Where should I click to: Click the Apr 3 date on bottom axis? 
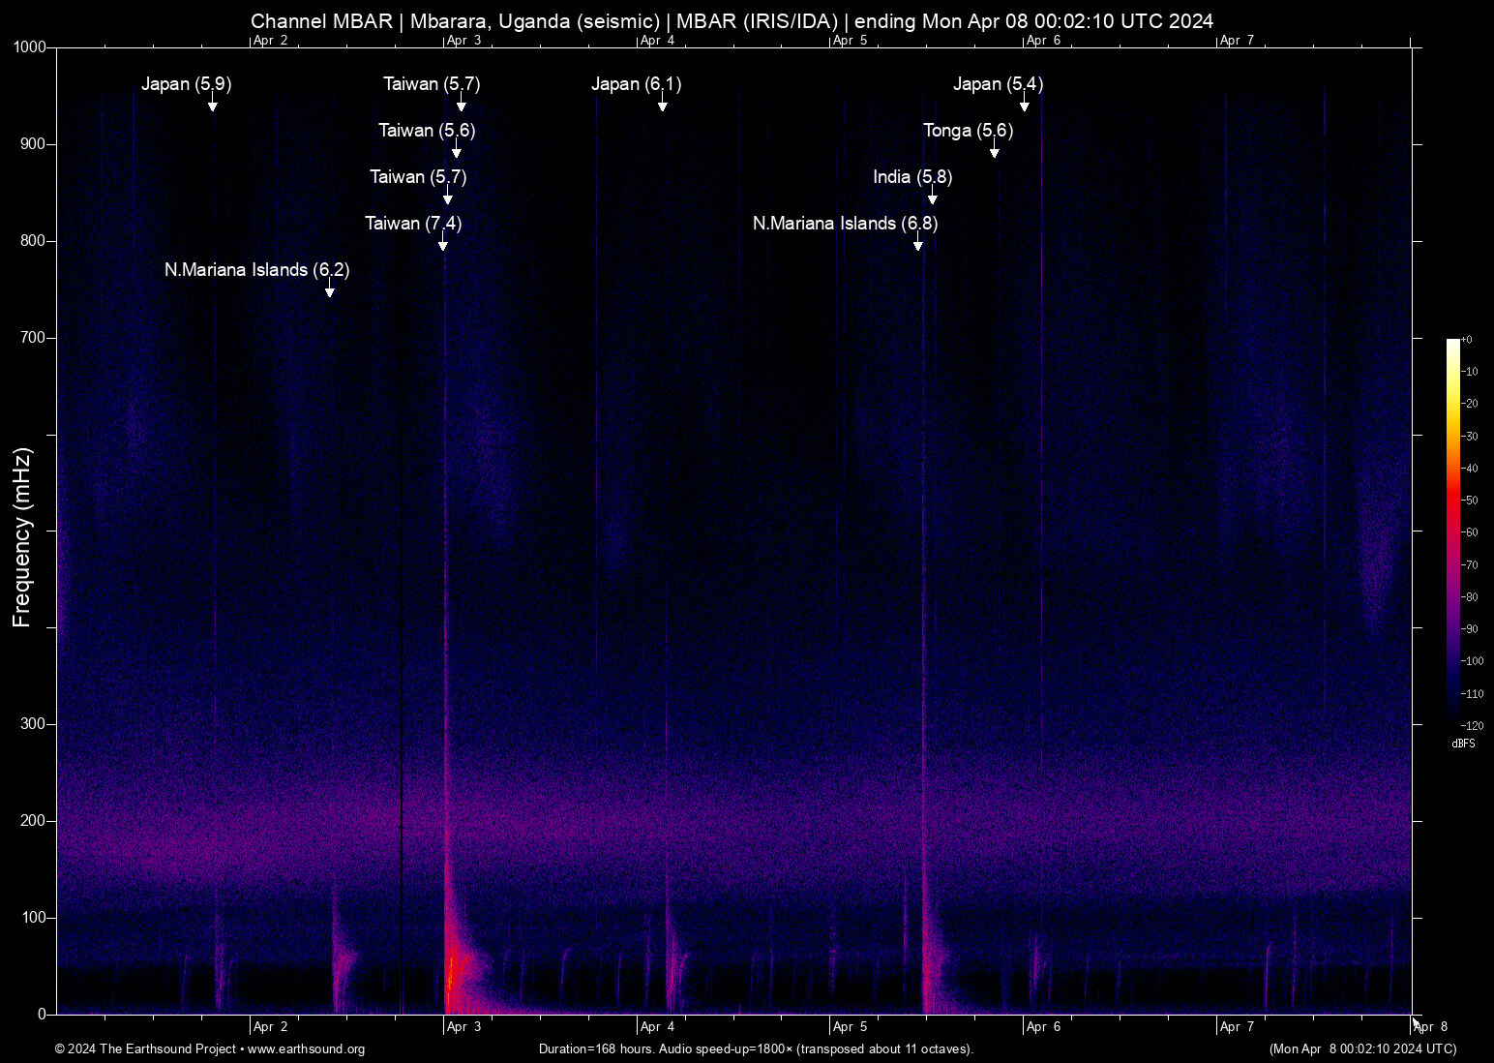pos(463,1026)
